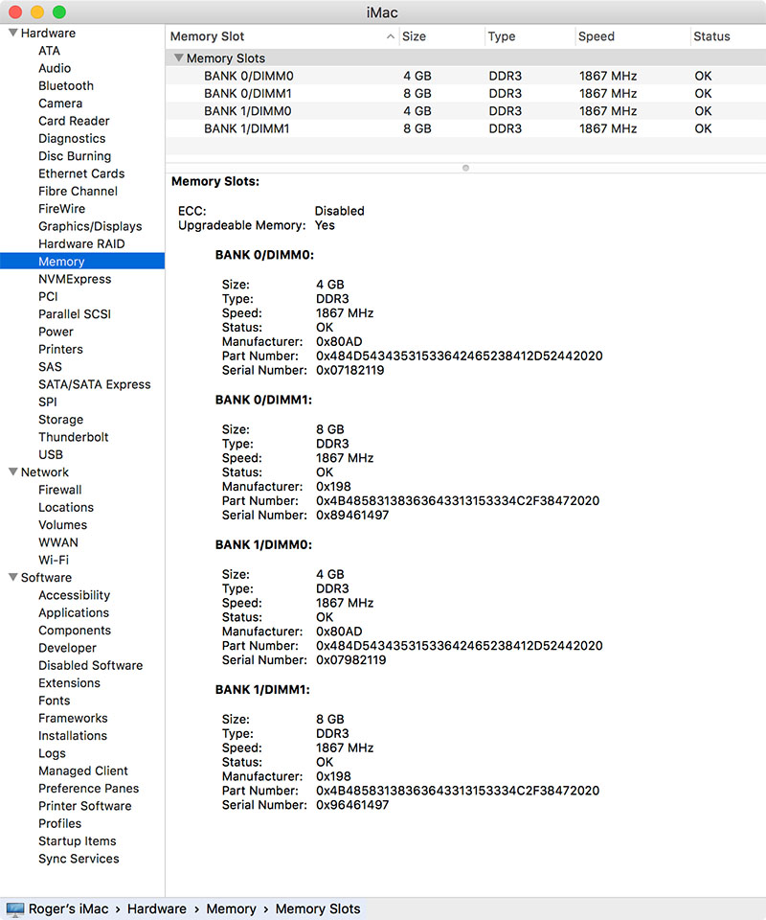Click Memory Slots in the path bar
766x920 pixels.
point(318,908)
